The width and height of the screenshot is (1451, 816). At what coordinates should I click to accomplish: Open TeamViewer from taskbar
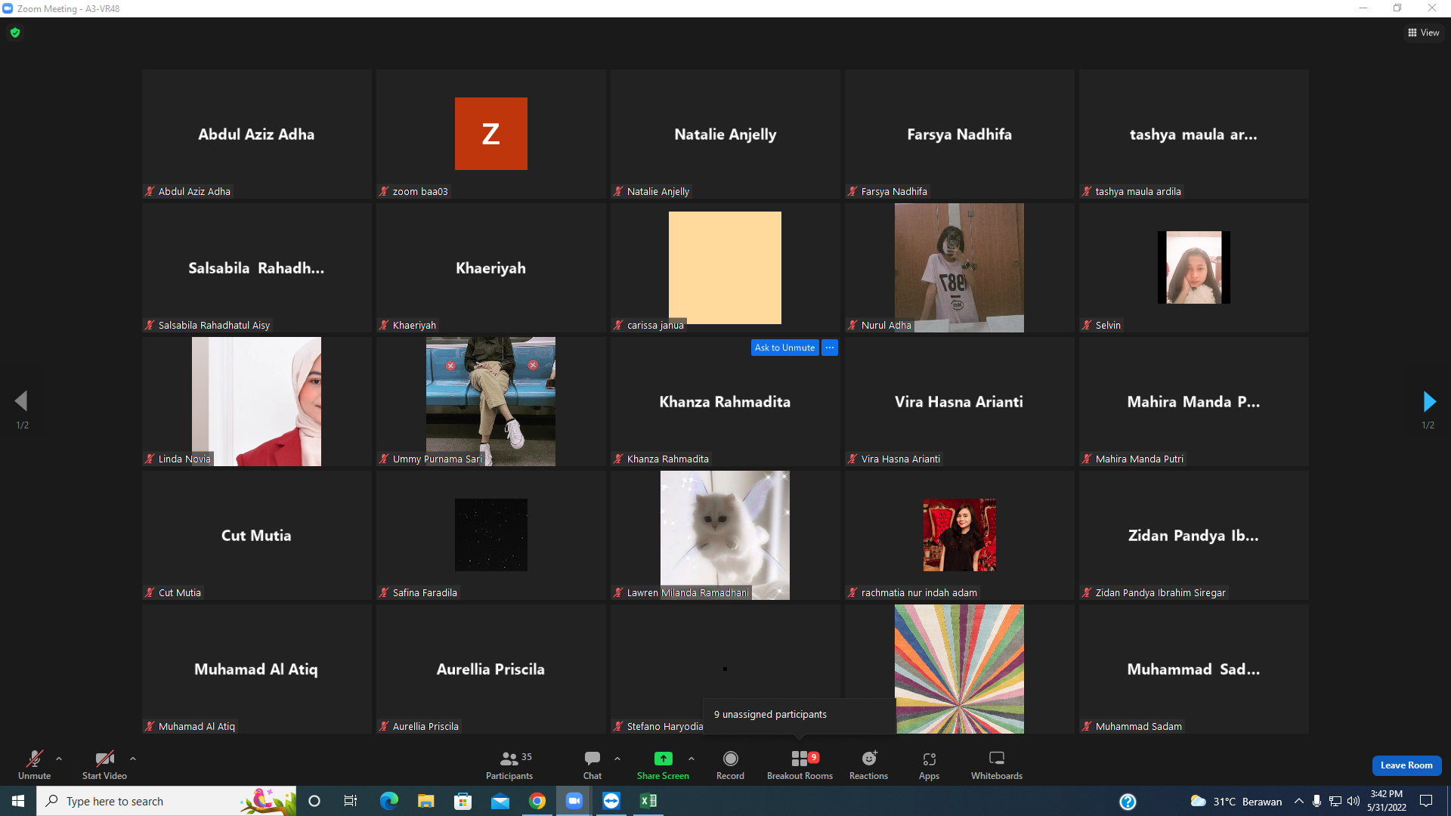(x=611, y=801)
